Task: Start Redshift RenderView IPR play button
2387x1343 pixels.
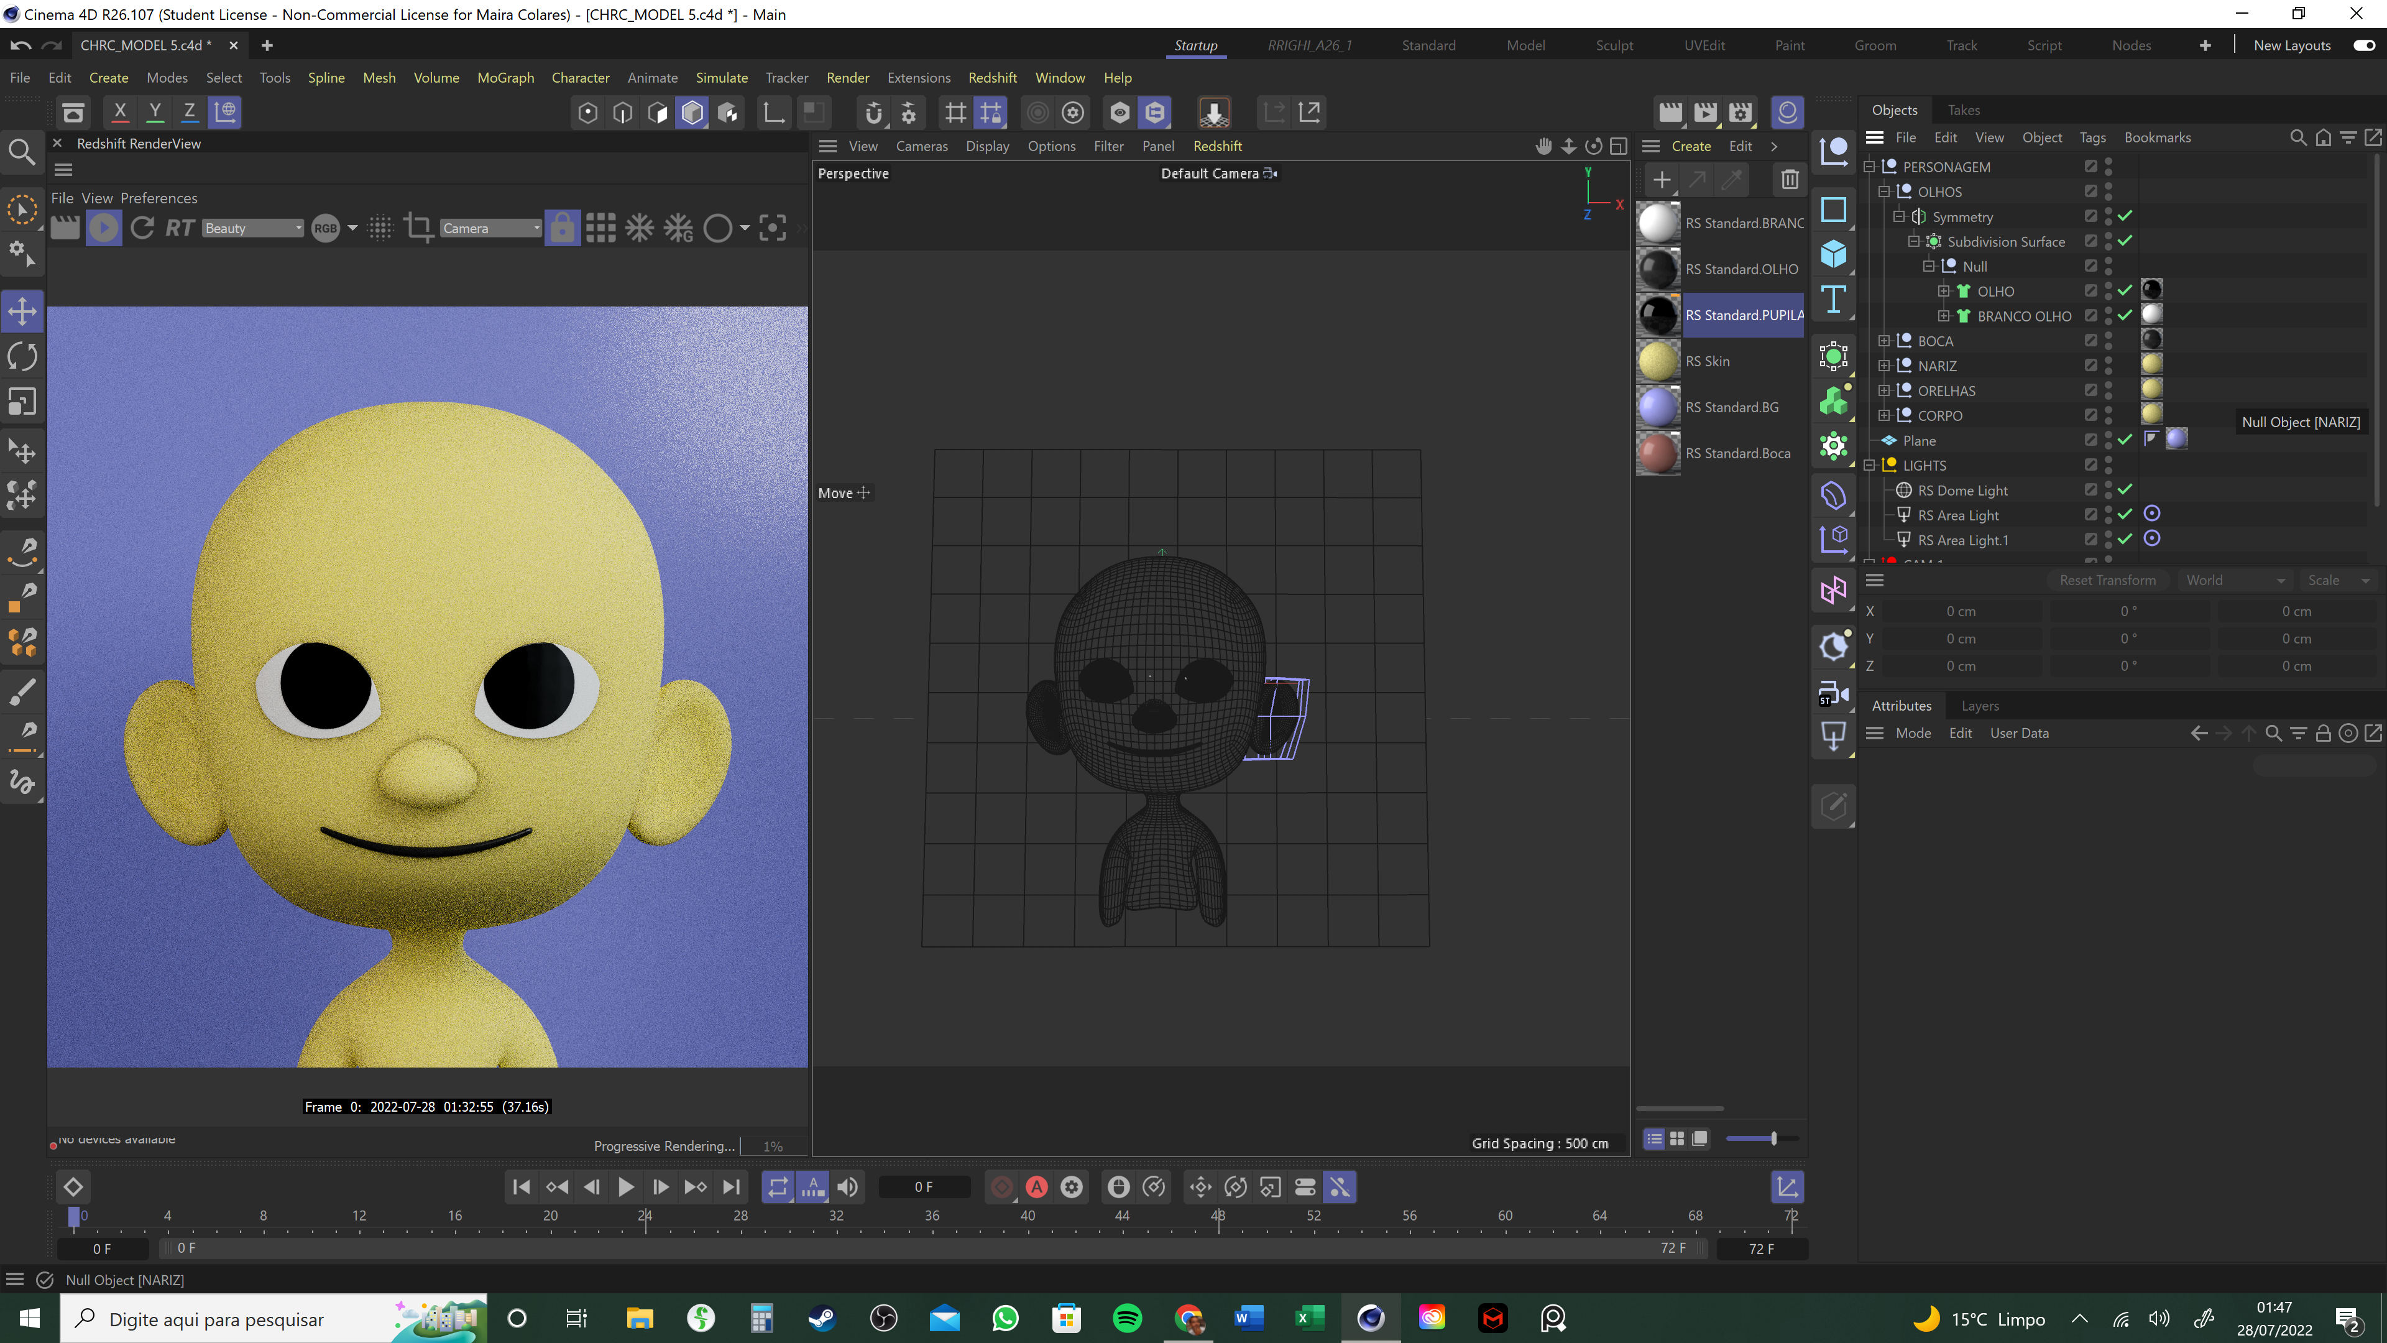Action: 104,228
